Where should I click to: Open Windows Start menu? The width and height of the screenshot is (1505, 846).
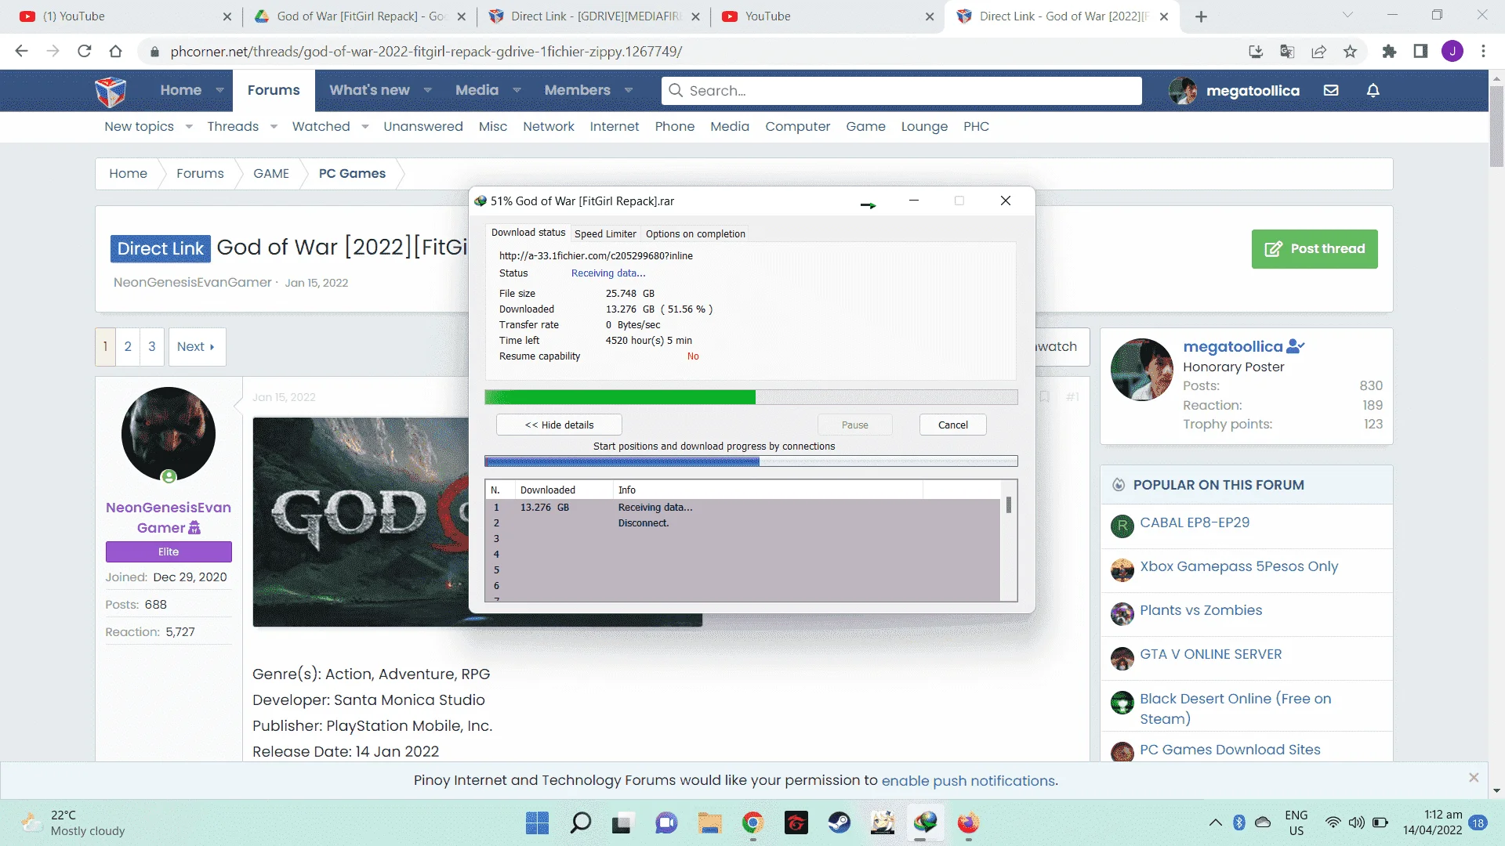pos(537,823)
